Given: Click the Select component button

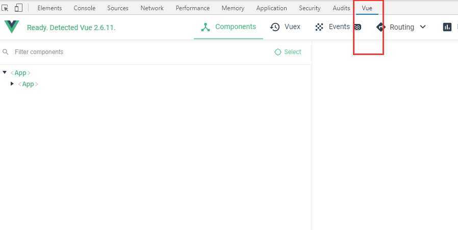Looking at the screenshot, I should click(288, 52).
